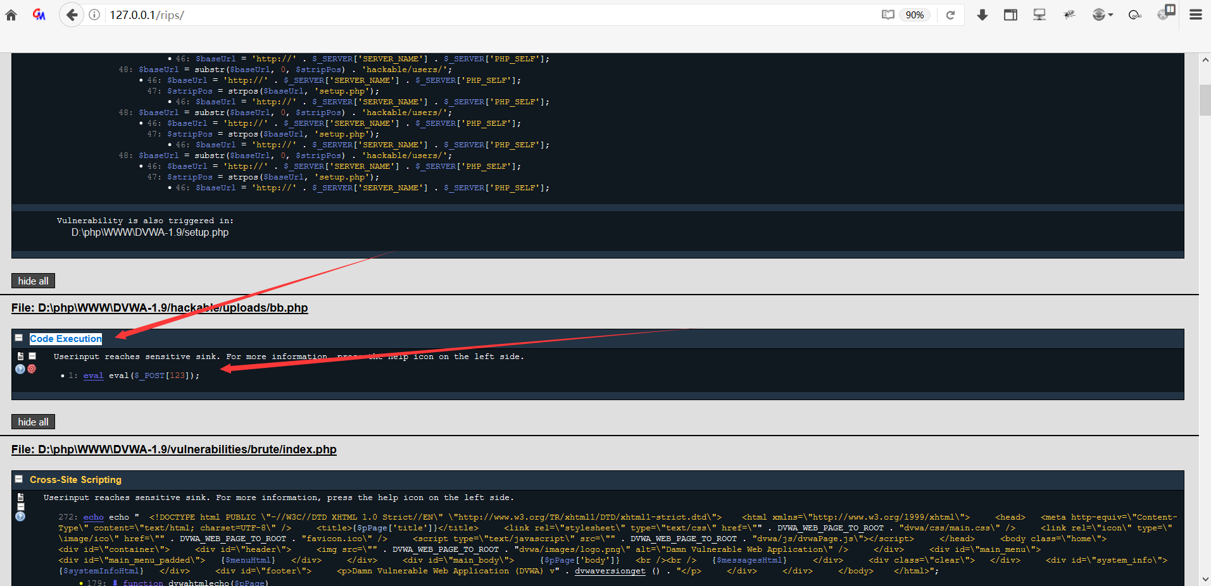1211x586 pixels.
Task: Show site information icon in address bar
Action: click(x=94, y=15)
